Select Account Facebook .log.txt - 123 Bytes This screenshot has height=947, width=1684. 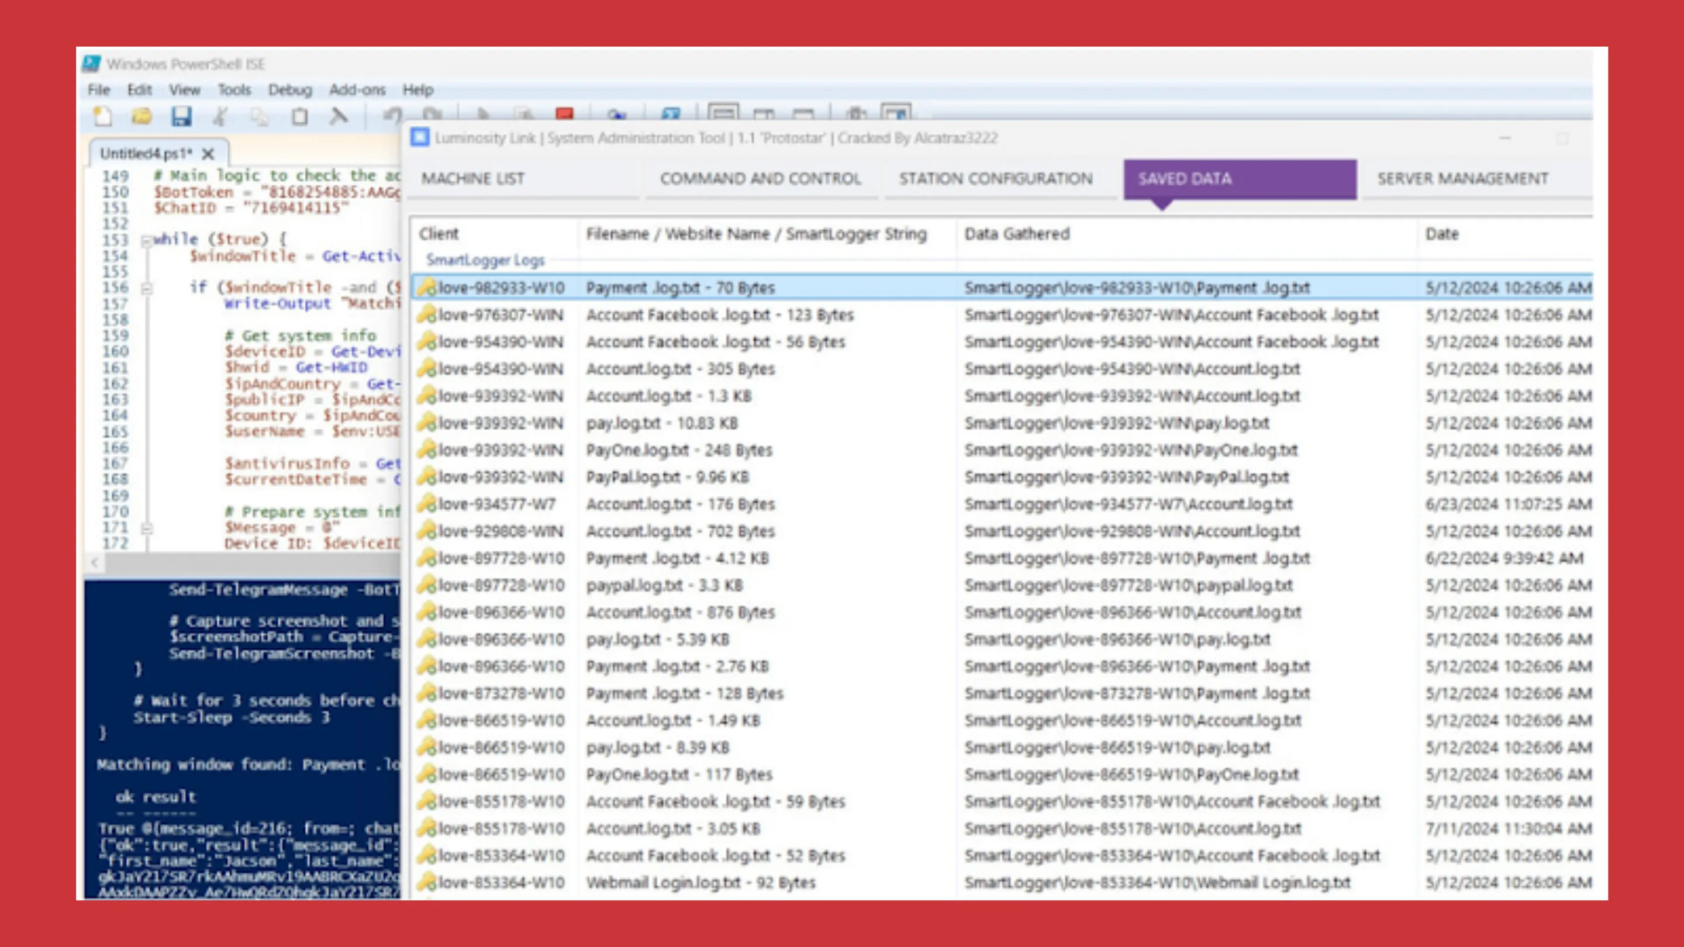pyautogui.click(x=720, y=315)
